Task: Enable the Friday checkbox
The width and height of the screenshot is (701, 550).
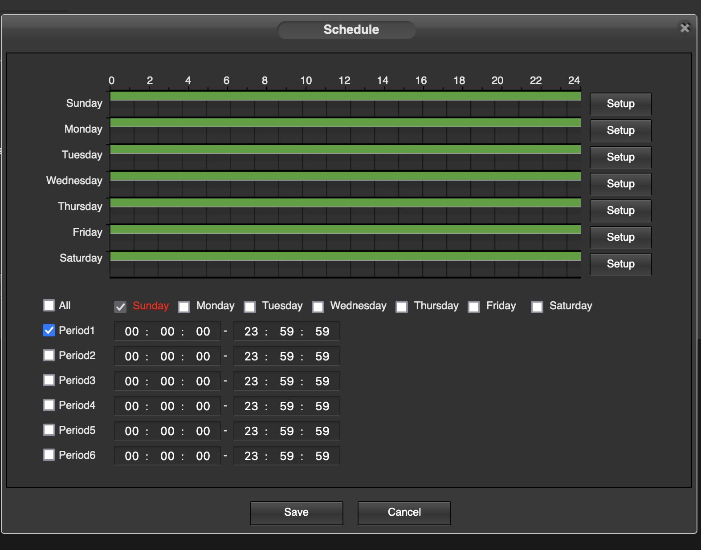Action: 474,307
